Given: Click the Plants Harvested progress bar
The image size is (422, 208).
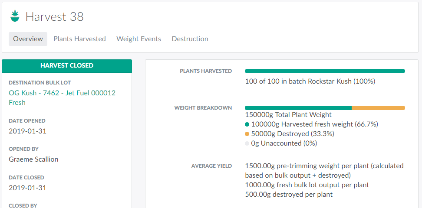Looking at the screenshot, I should (x=325, y=71).
